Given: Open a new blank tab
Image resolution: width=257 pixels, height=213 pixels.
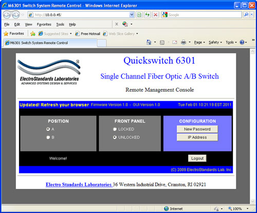Looking at the screenshot, I should tap(102, 43).
